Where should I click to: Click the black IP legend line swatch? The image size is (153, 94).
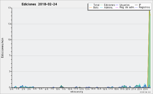coord(136,5)
